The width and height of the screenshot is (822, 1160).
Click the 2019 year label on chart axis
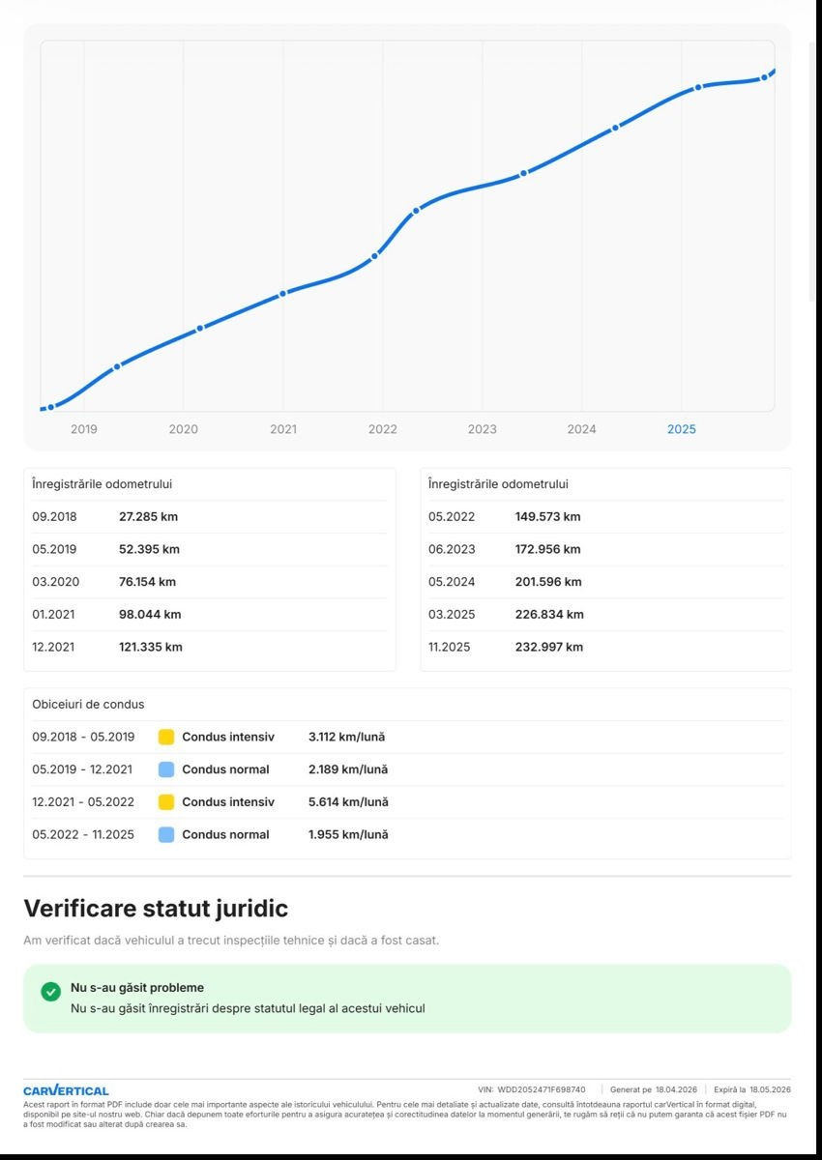[84, 429]
